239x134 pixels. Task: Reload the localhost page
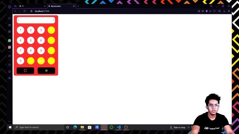[x=25, y=11]
